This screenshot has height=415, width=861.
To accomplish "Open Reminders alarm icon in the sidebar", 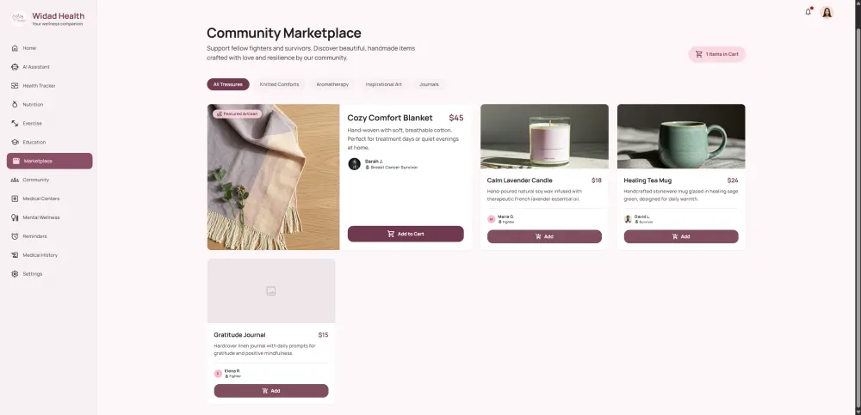I will tap(15, 236).
